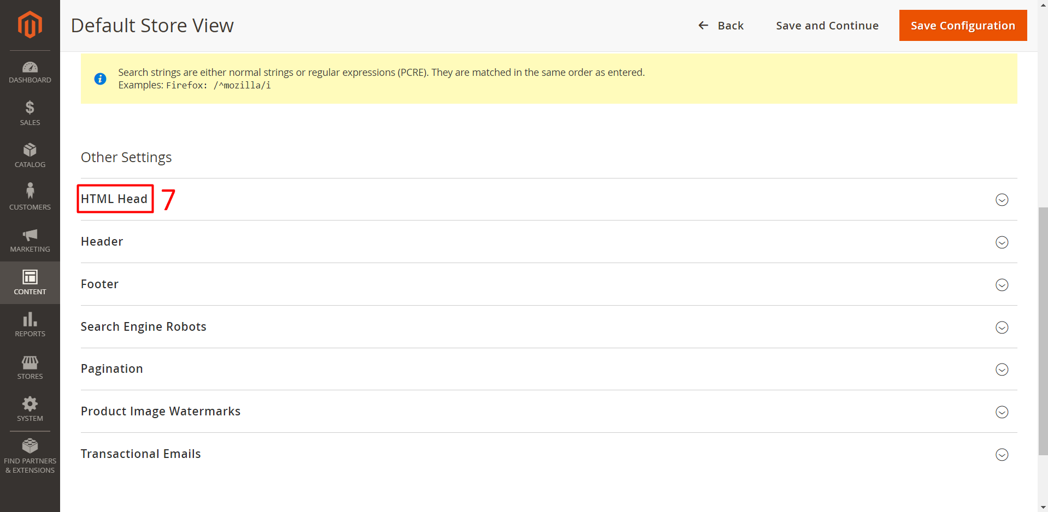
Task: Click the Magento logo icon
Action: click(30, 25)
